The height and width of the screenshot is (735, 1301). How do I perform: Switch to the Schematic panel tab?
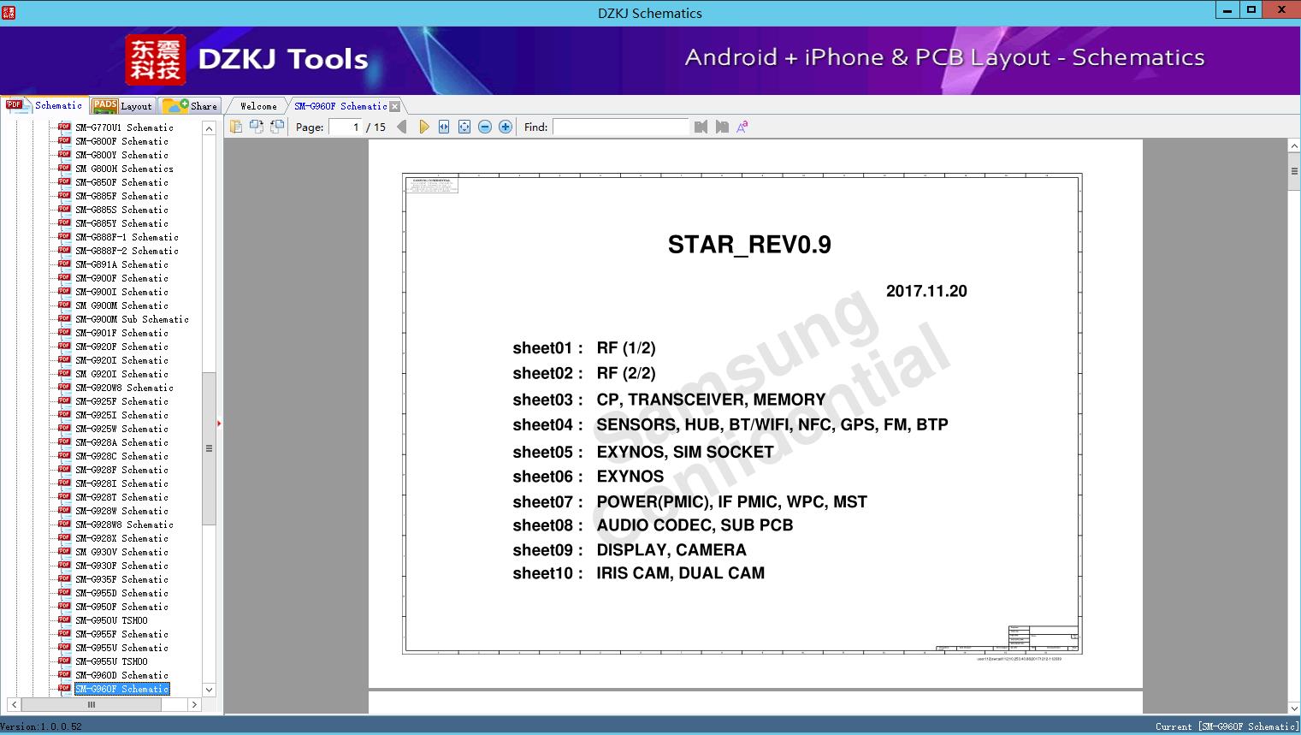pos(44,105)
